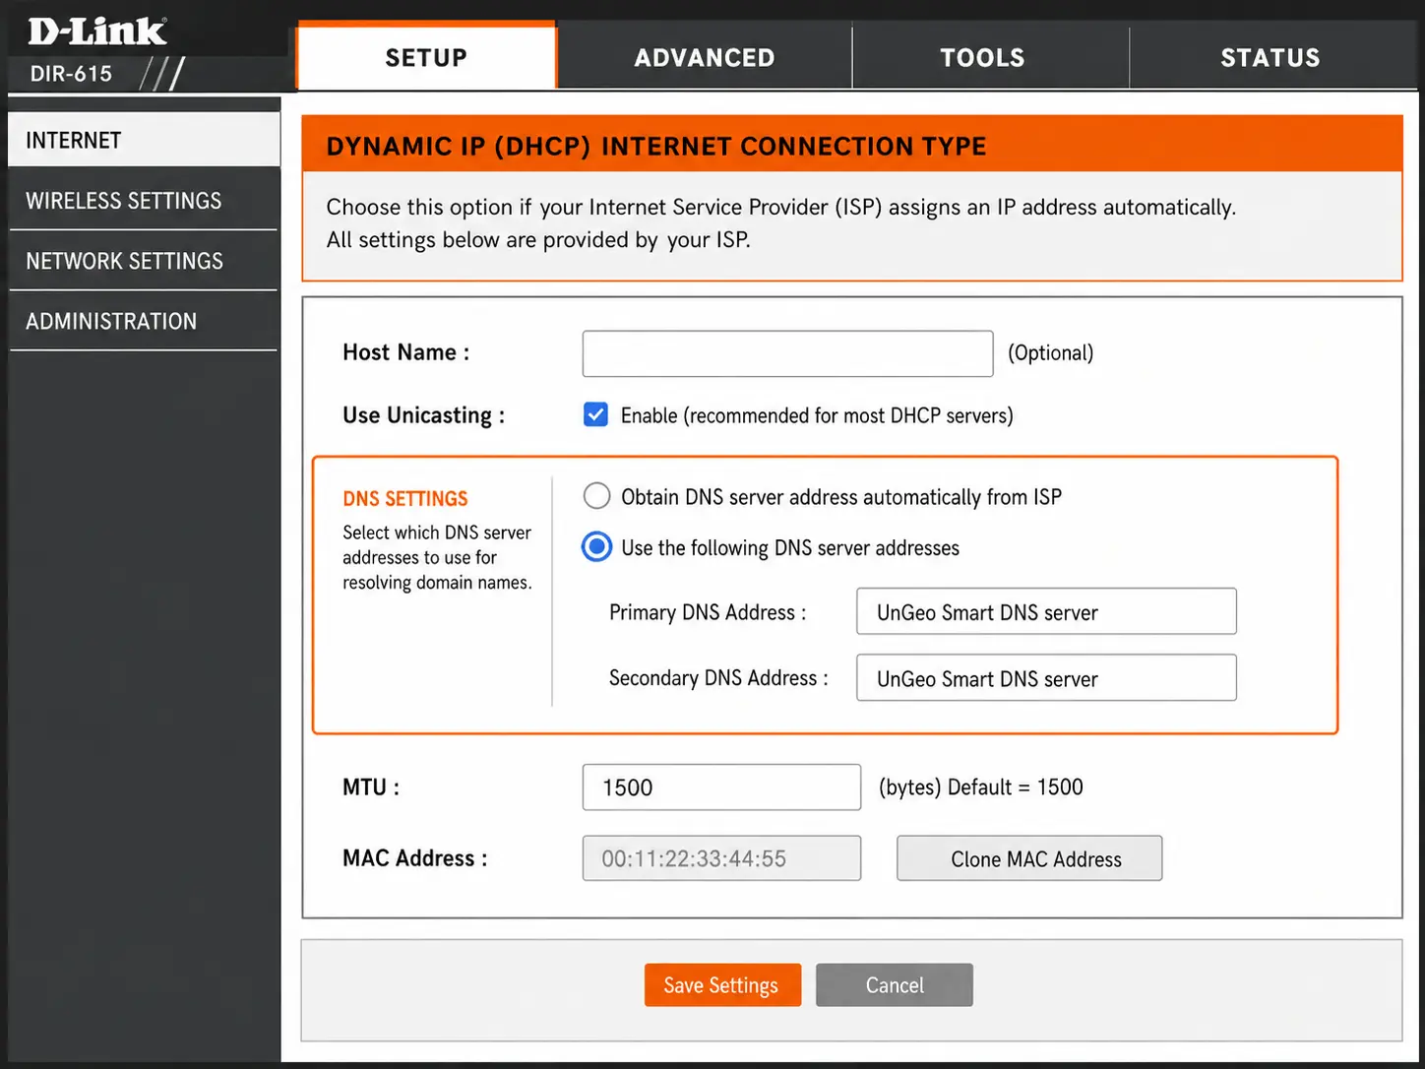This screenshot has height=1069, width=1425.
Task: Select Obtain DNS server address automatically from ISP
Action: (x=596, y=496)
